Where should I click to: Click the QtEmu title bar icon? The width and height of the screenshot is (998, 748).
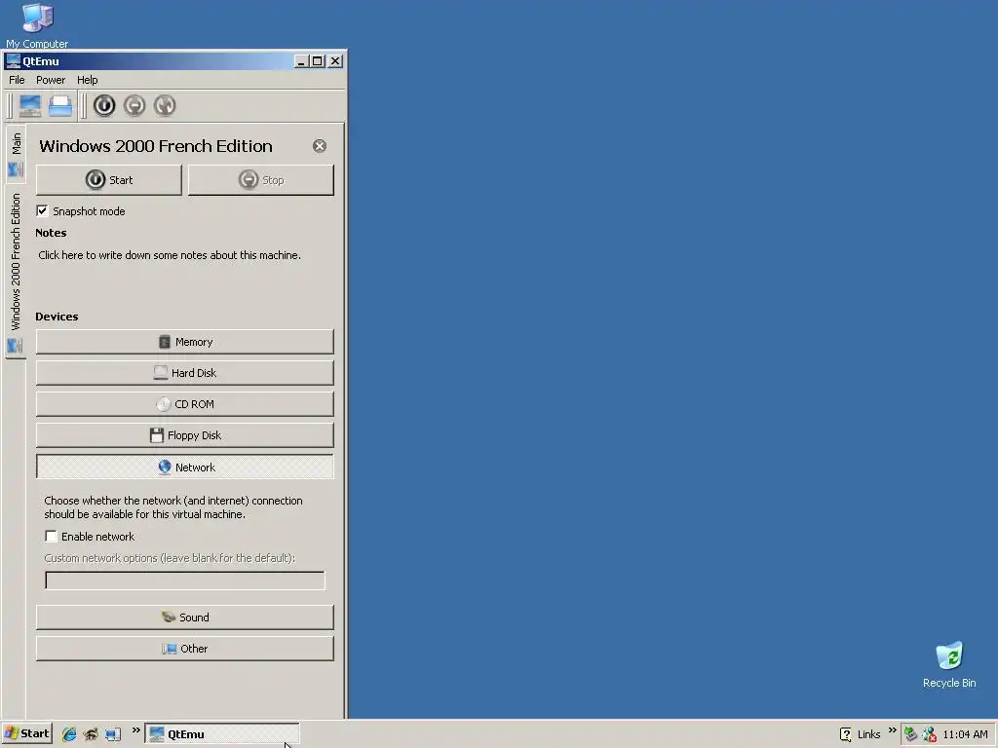[x=13, y=61]
